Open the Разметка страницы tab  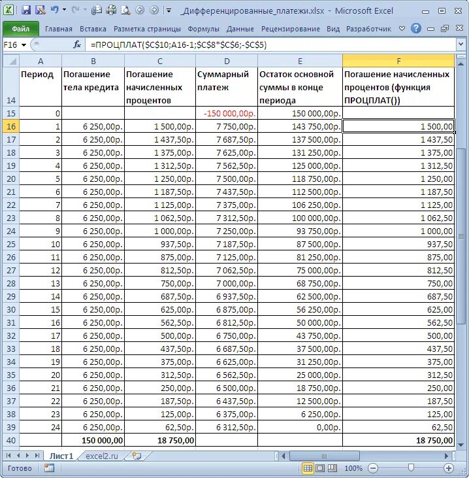click(x=147, y=29)
